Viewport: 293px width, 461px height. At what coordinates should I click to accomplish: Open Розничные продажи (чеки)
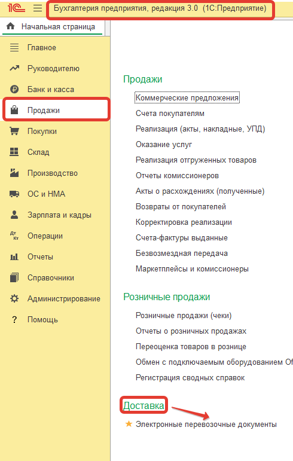(x=184, y=316)
